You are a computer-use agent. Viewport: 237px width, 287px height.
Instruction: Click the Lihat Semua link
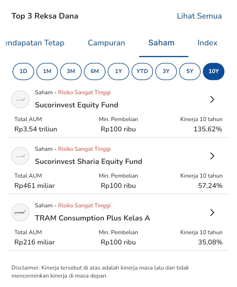pos(199,16)
